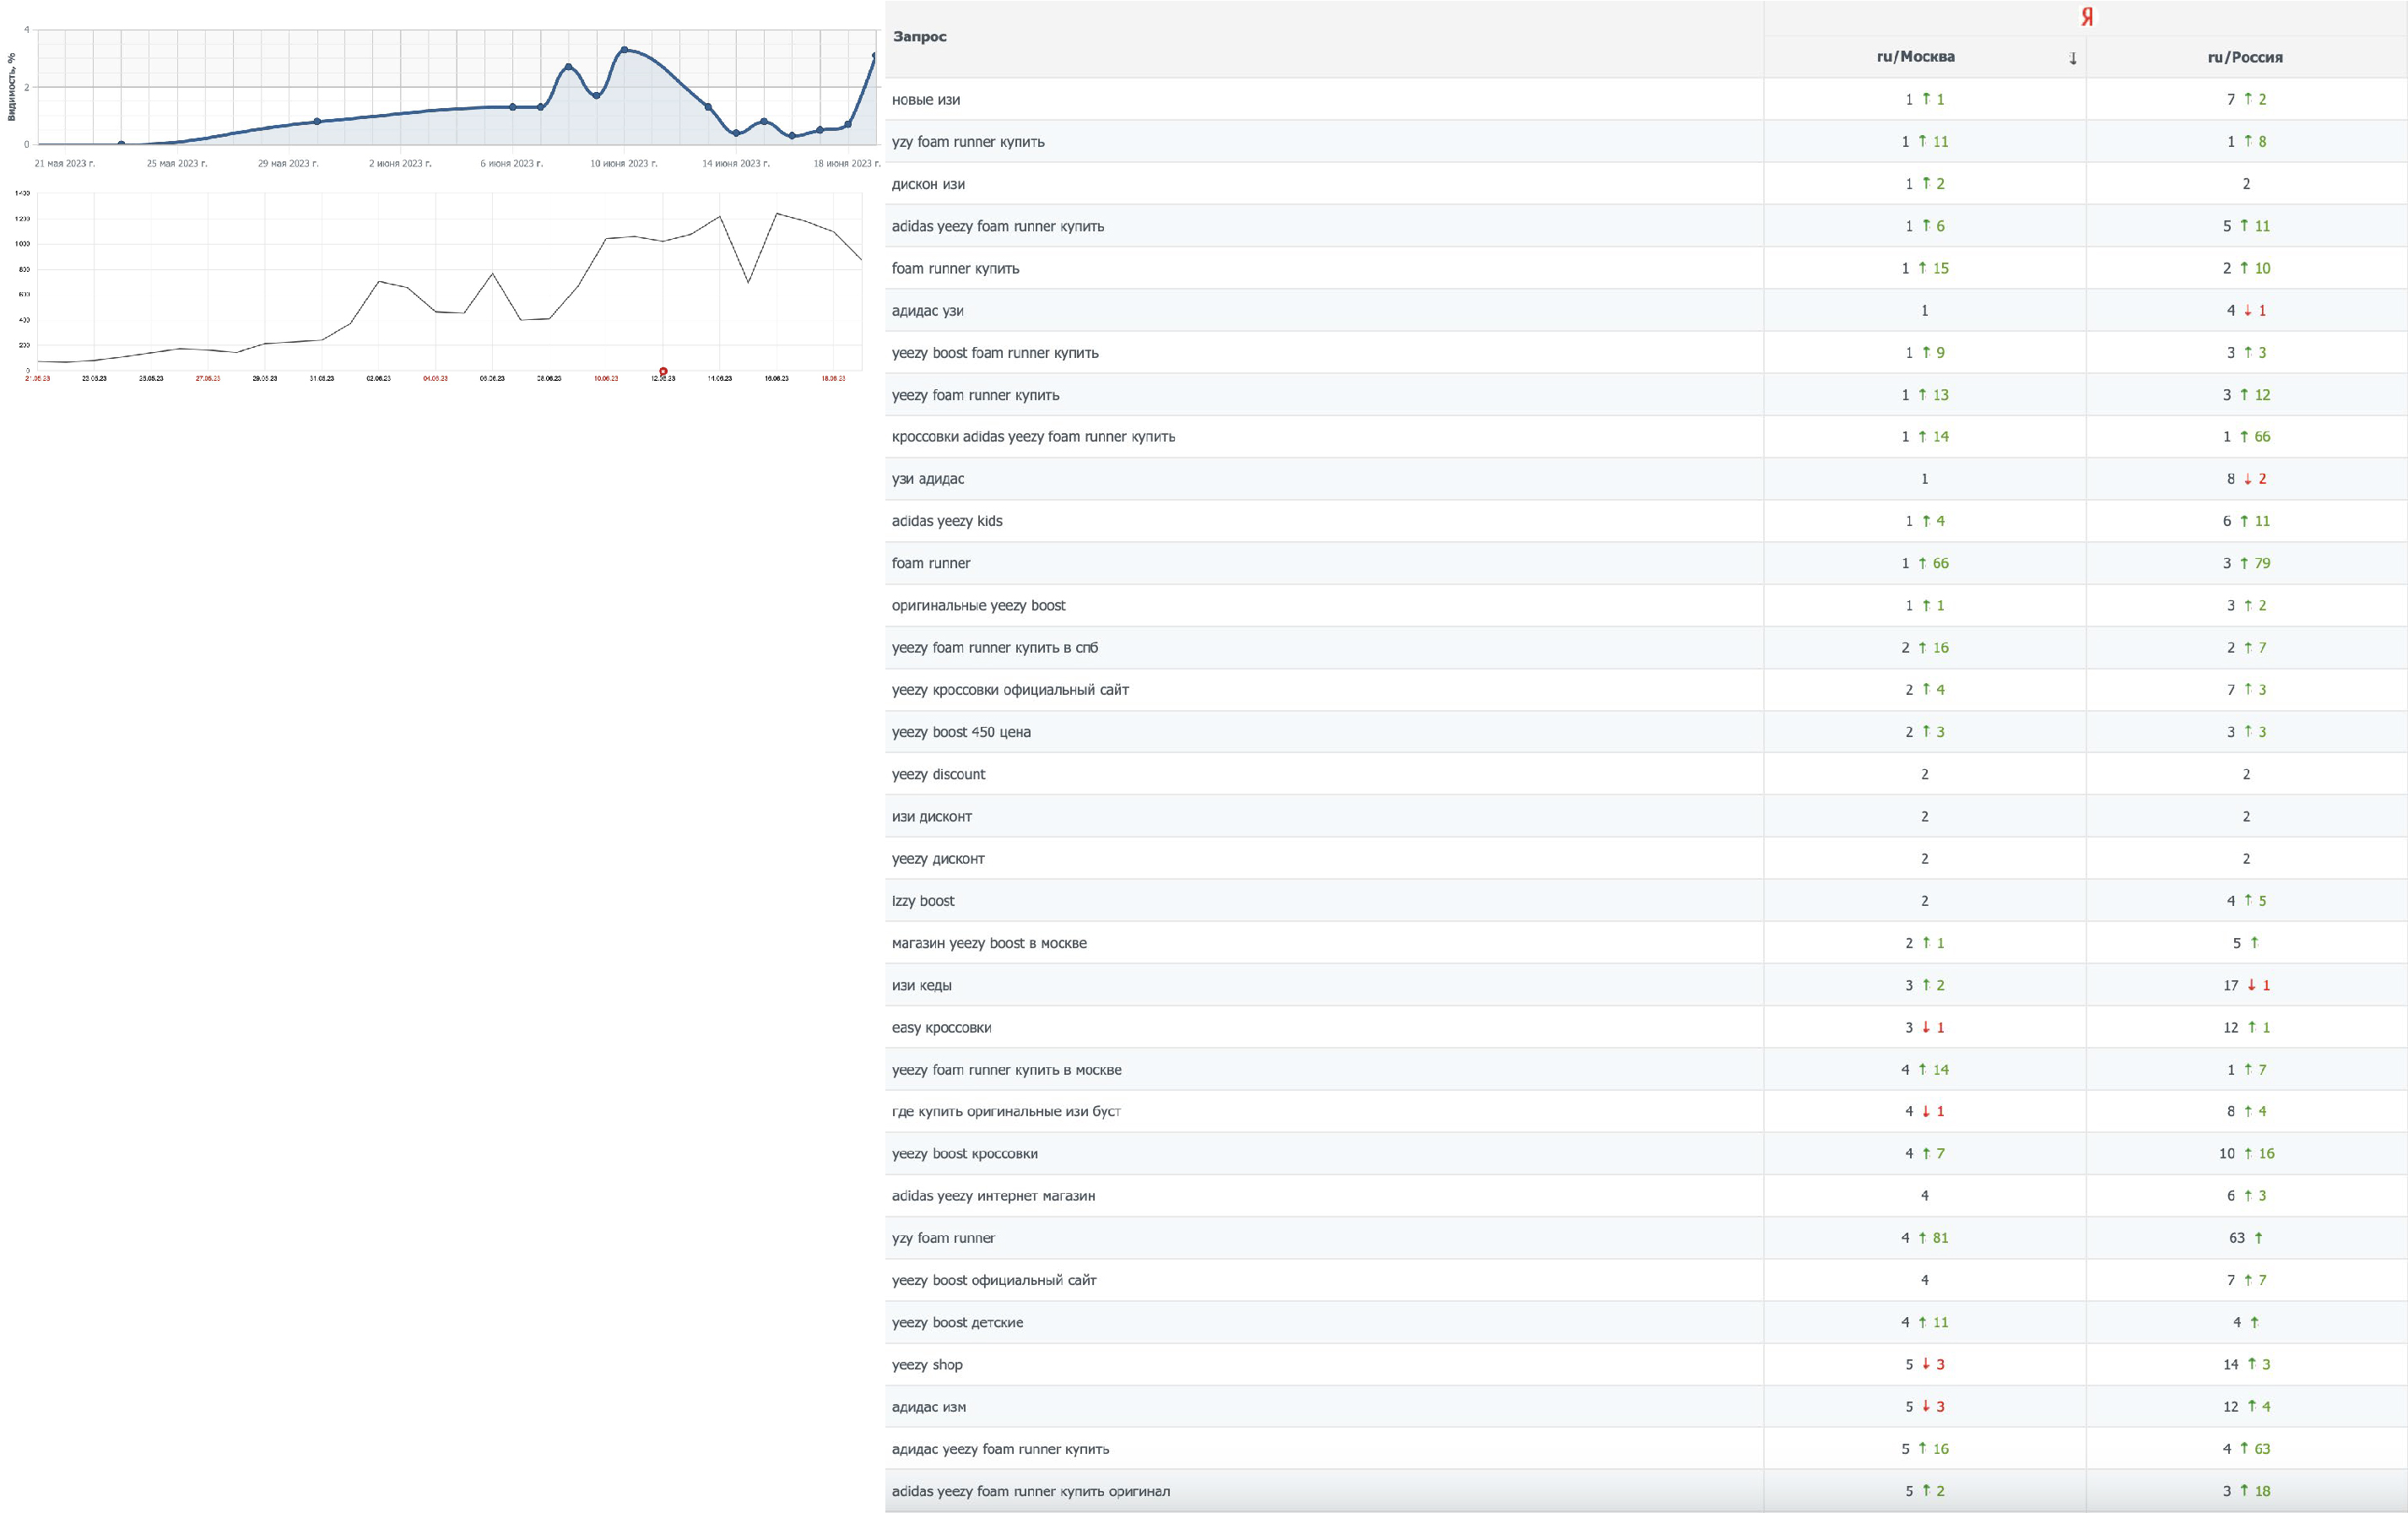Click the "18.06.23" red date label
2408x1513 pixels.
click(x=833, y=378)
